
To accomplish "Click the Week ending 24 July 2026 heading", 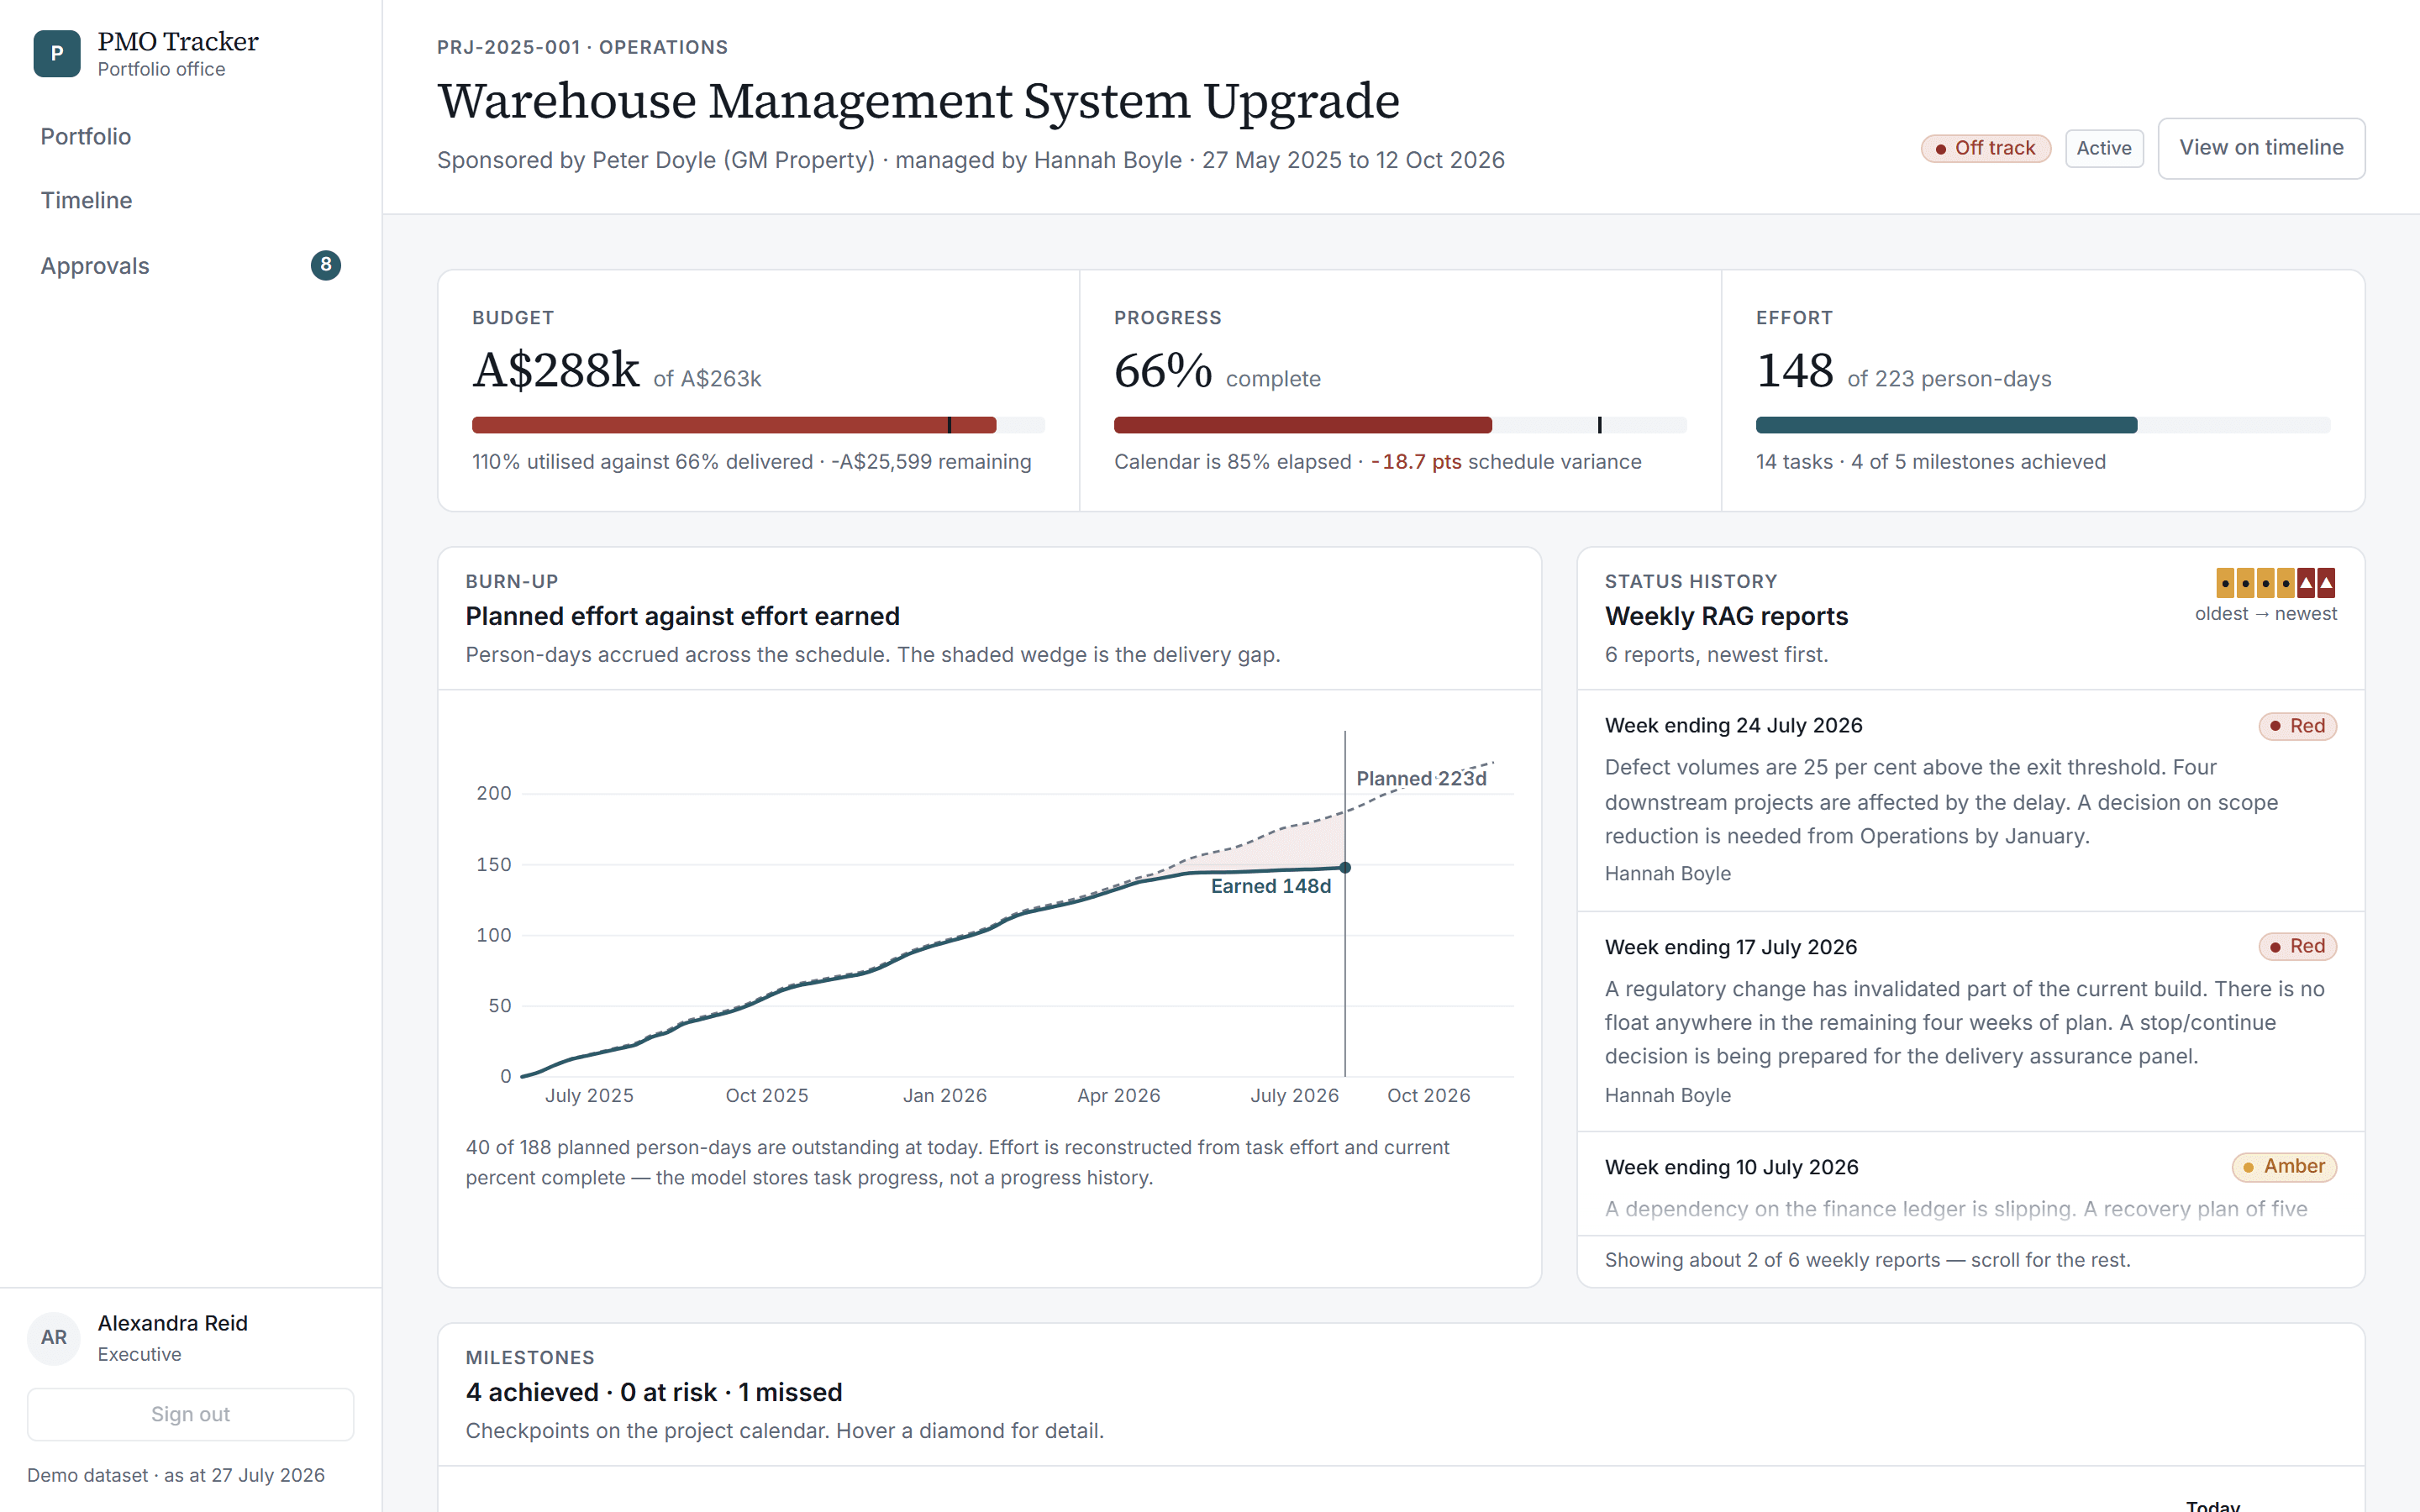I will [x=1733, y=725].
